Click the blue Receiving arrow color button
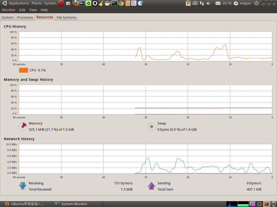Screen dimensions: 277x207 pos(23,186)
